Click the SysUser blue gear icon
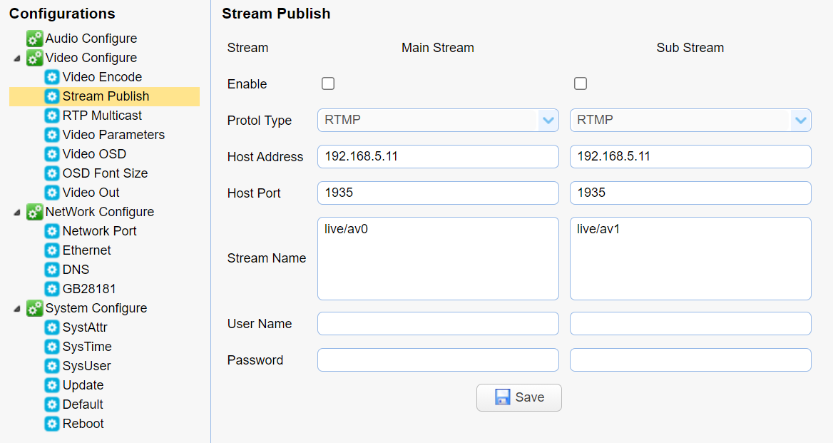The image size is (833, 443). click(51, 366)
